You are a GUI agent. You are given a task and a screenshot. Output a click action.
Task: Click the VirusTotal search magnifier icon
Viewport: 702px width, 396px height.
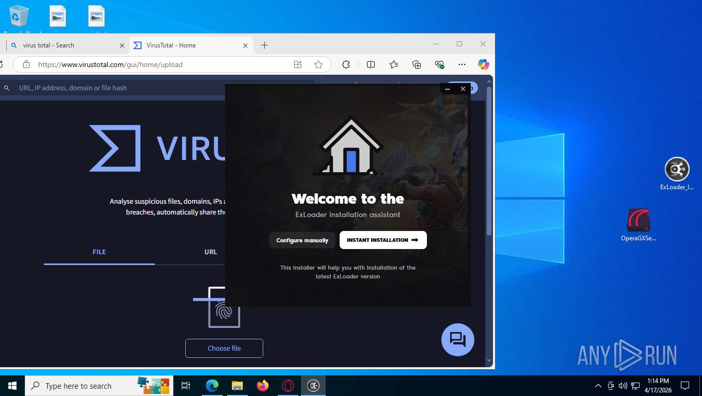tap(7, 88)
